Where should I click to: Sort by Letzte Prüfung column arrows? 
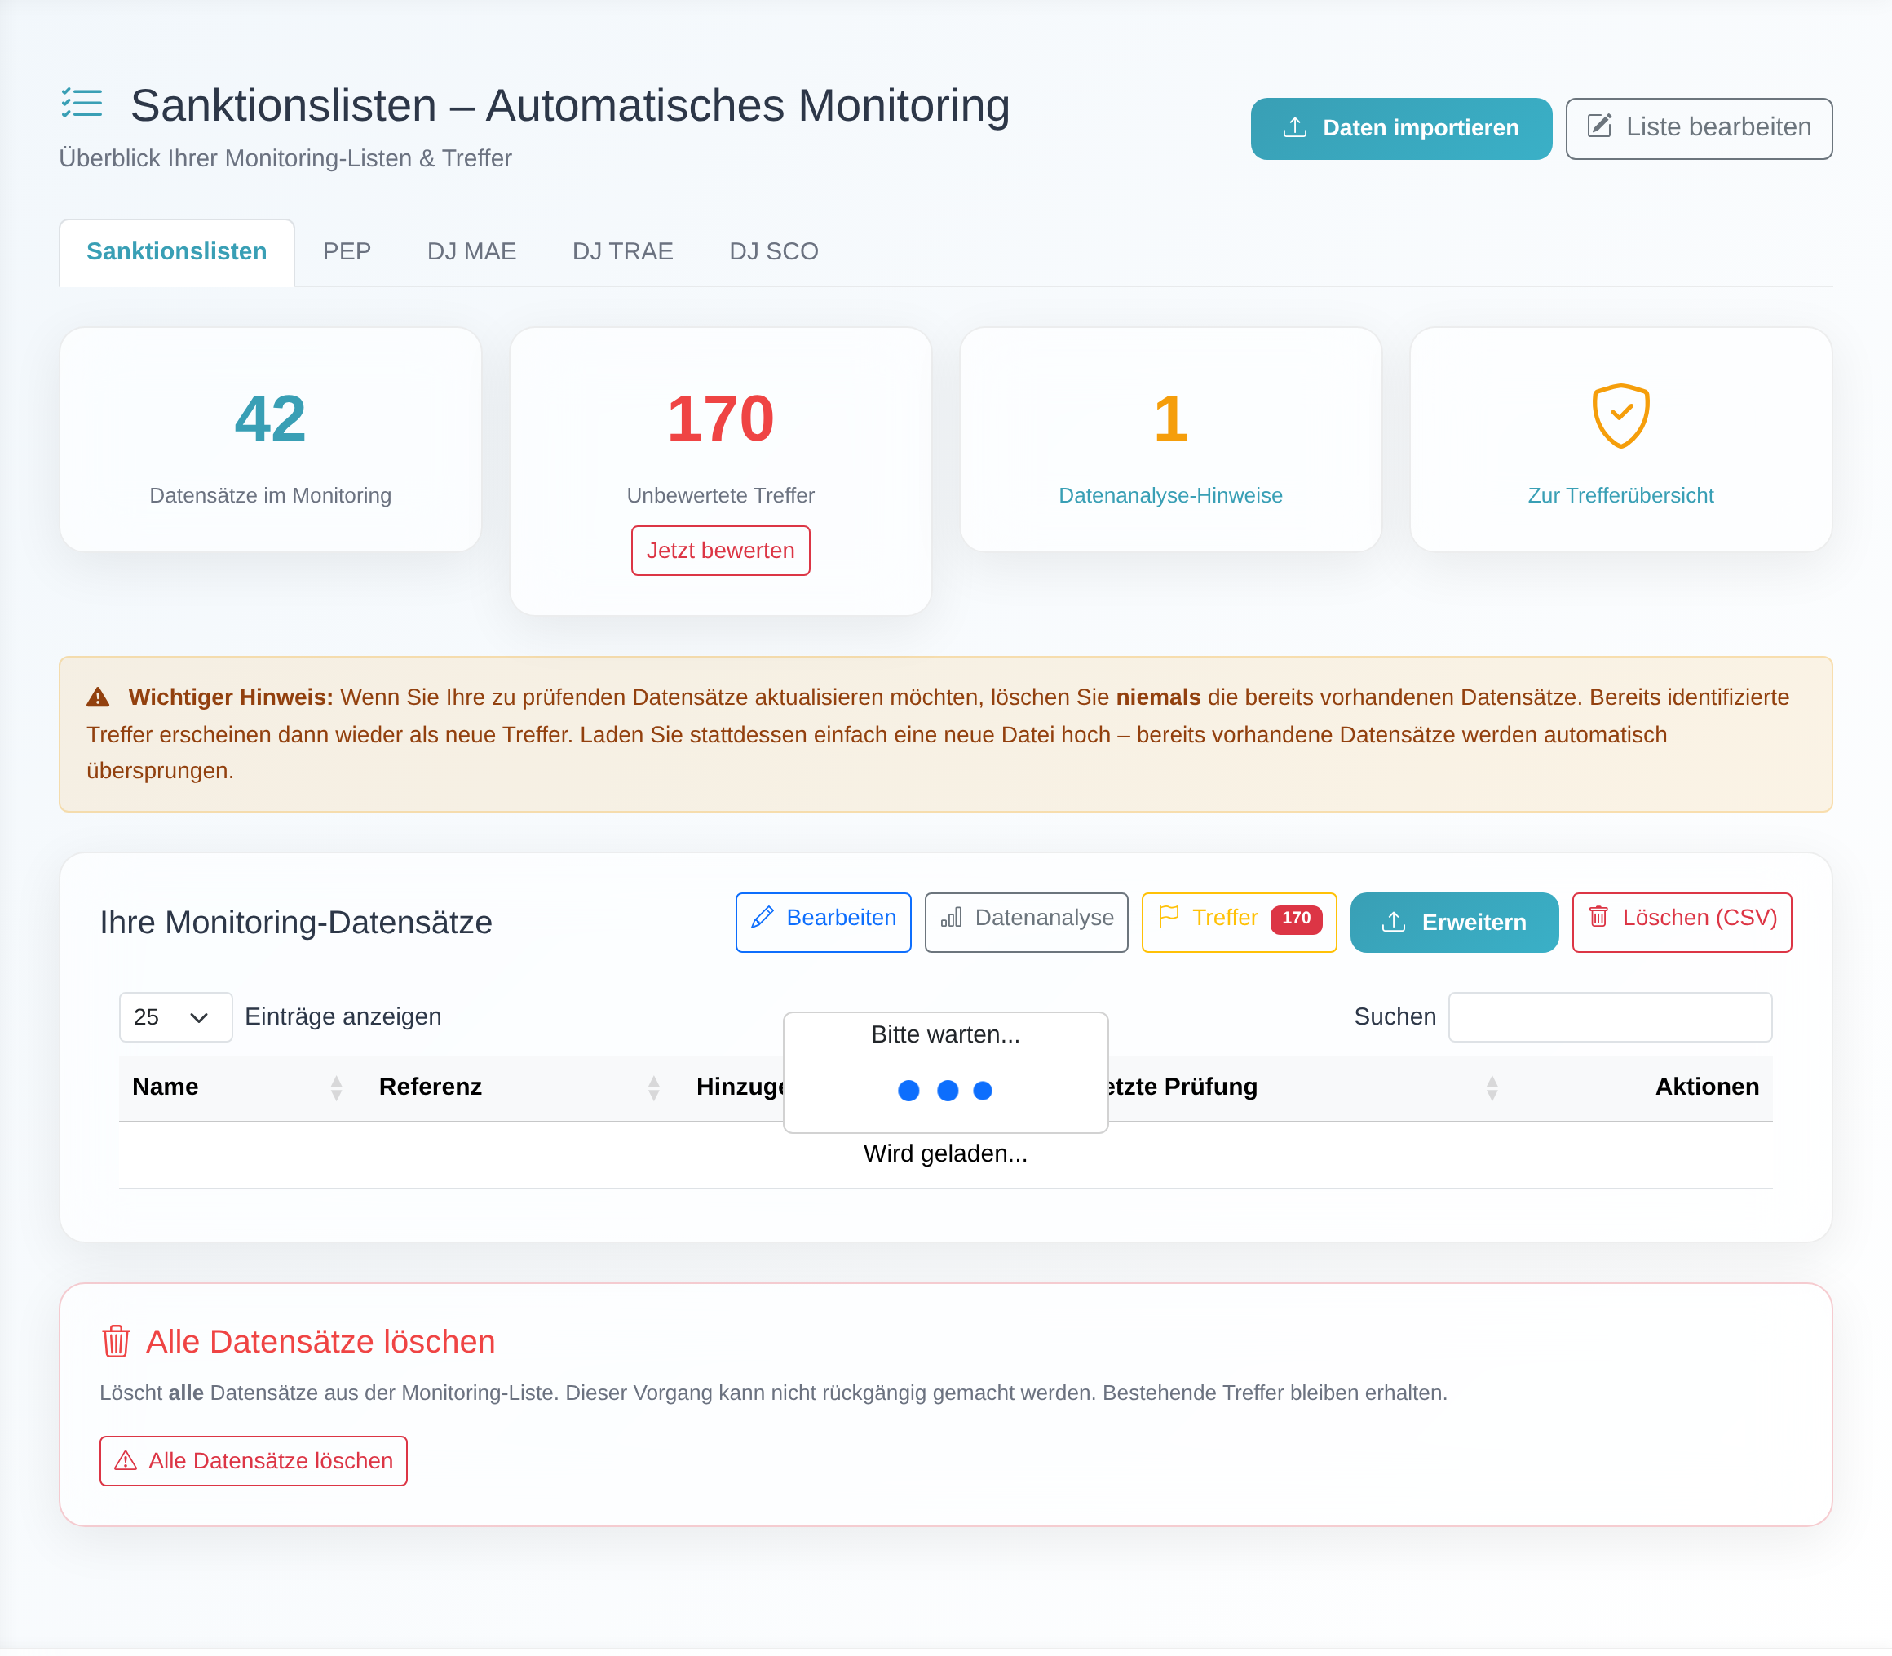tap(1492, 1088)
